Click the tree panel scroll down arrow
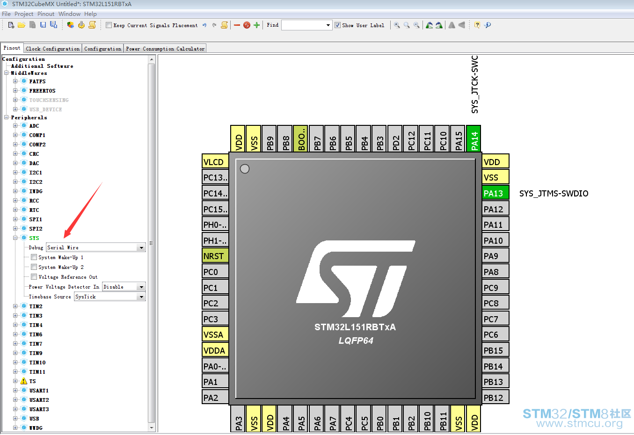The height and width of the screenshot is (435, 634). (x=152, y=428)
